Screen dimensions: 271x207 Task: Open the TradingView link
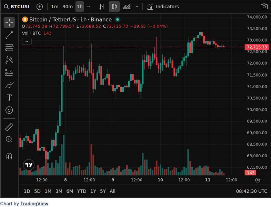coord(34,204)
